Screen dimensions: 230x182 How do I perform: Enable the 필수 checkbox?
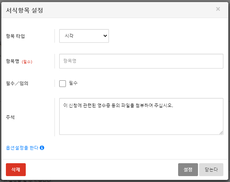63,83
